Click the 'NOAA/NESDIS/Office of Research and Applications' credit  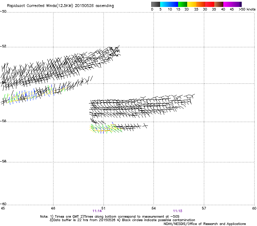click(205, 224)
